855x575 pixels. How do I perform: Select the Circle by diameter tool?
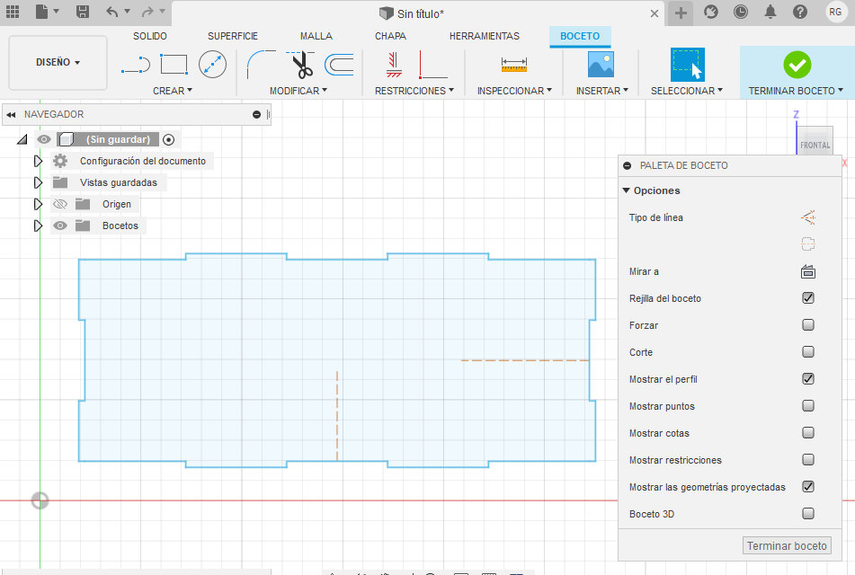click(x=212, y=65)
